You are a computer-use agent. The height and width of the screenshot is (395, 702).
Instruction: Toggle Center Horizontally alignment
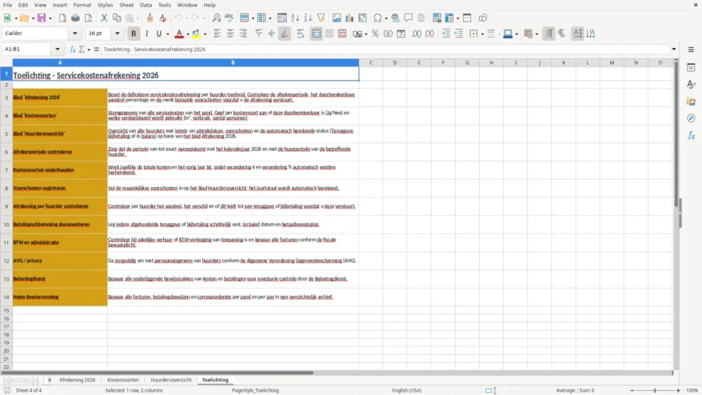[x=230, y=34]
